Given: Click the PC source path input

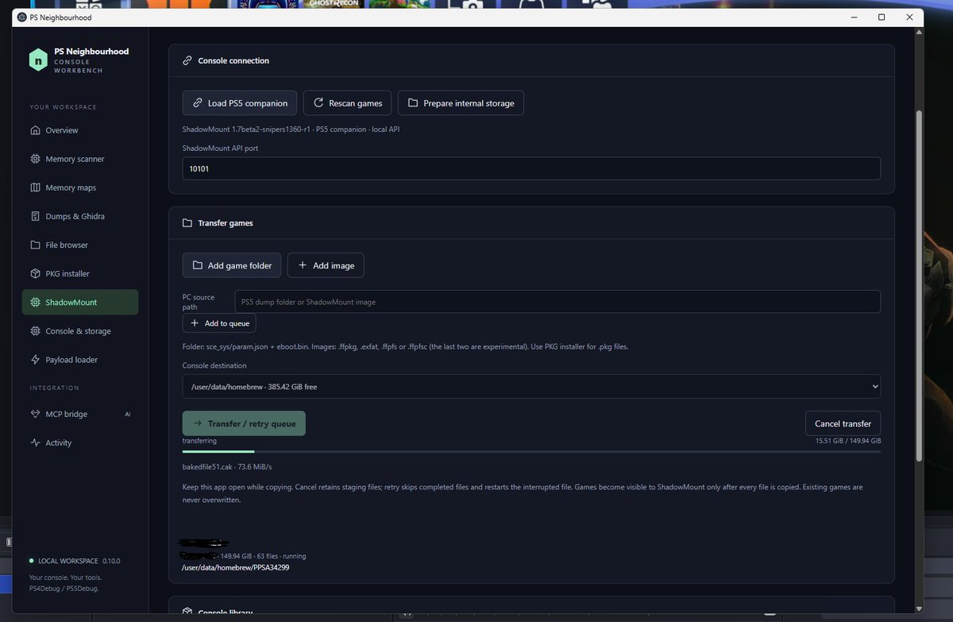Looking at the screenshot, I should click(x=558, y=302).
